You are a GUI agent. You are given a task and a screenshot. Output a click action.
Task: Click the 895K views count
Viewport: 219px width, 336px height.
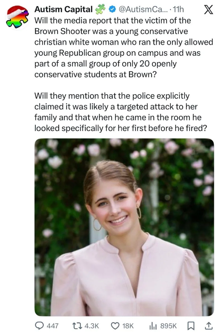168,326
